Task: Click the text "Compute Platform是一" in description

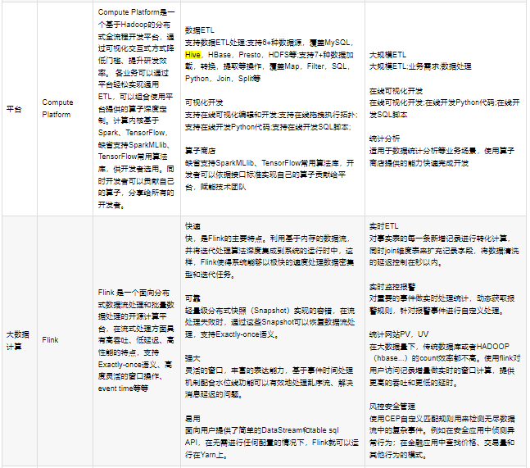Action: (136, 12)
